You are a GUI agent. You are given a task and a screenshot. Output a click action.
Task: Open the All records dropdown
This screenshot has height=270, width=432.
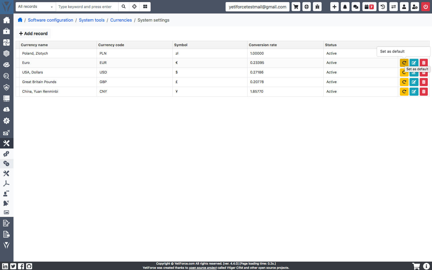pos(36,7)
